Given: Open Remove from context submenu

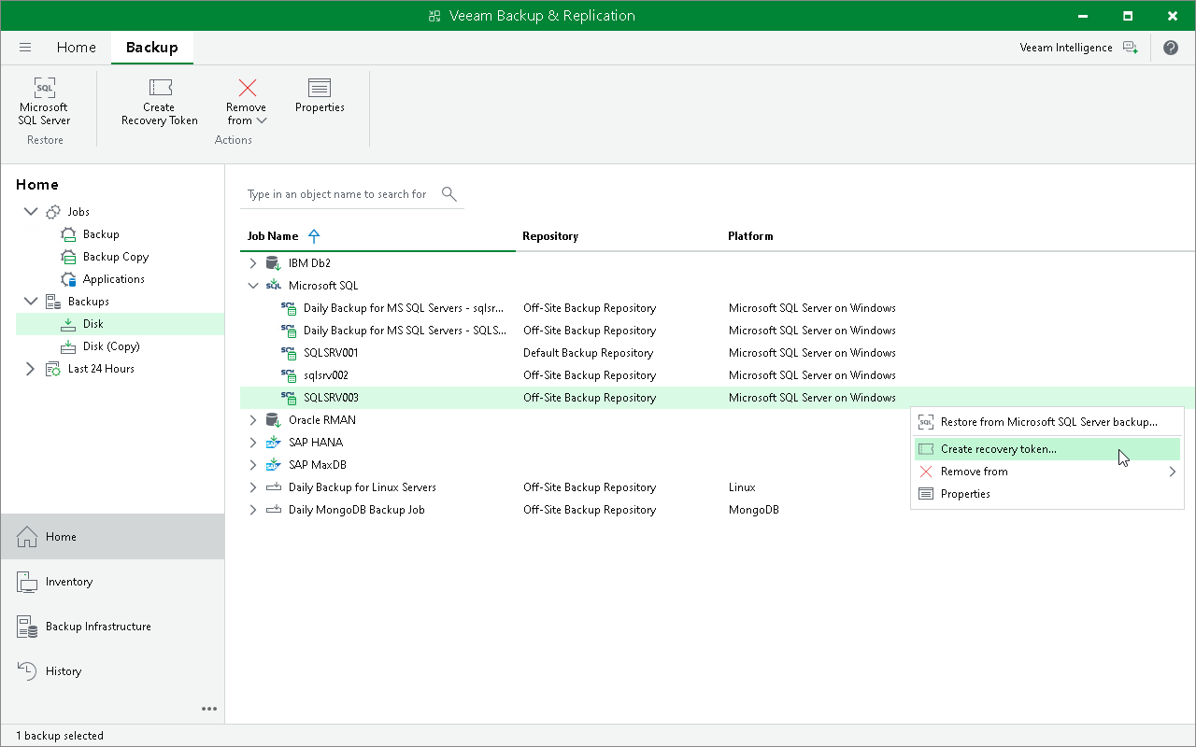Looking at the screenshot, I should [1047, 472].
